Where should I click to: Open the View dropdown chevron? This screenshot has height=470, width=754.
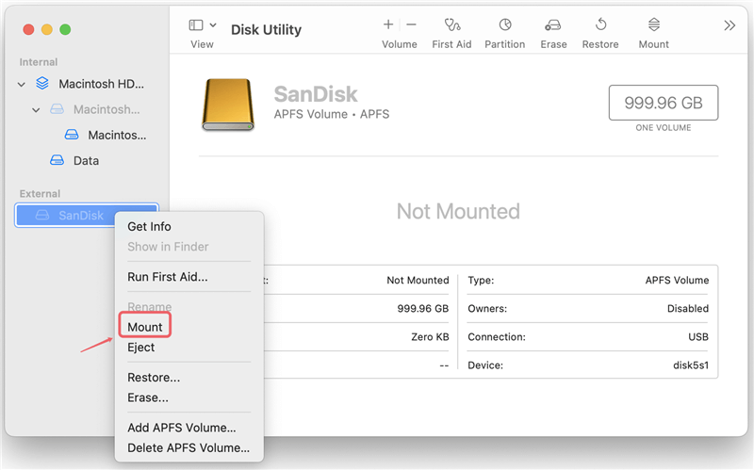[x=213, y=25]
